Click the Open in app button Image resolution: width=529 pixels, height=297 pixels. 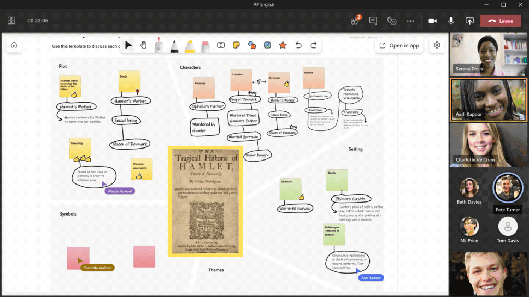point(399,45)
